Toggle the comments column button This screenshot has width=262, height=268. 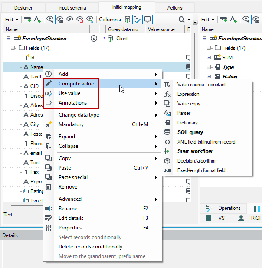pos(147,20)
